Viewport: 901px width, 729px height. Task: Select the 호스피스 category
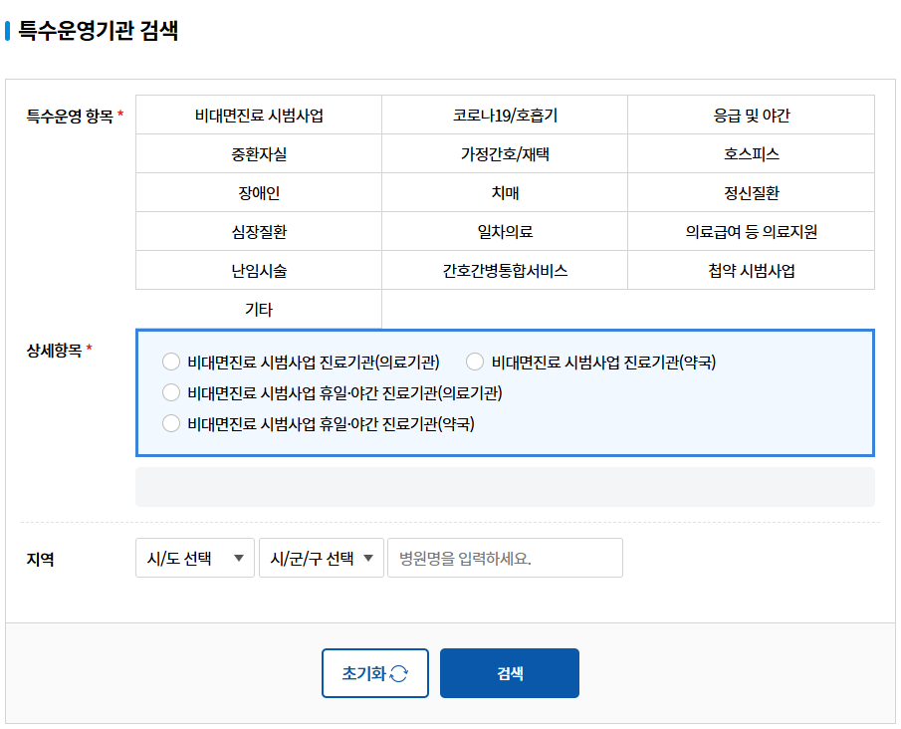[751, 153]
